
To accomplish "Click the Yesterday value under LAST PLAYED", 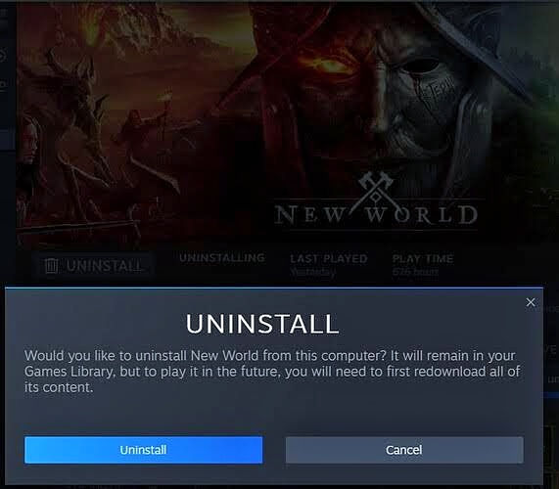I will coord(312,272).
